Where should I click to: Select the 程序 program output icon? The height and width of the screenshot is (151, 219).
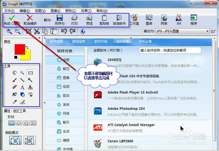tap(194, 20)
